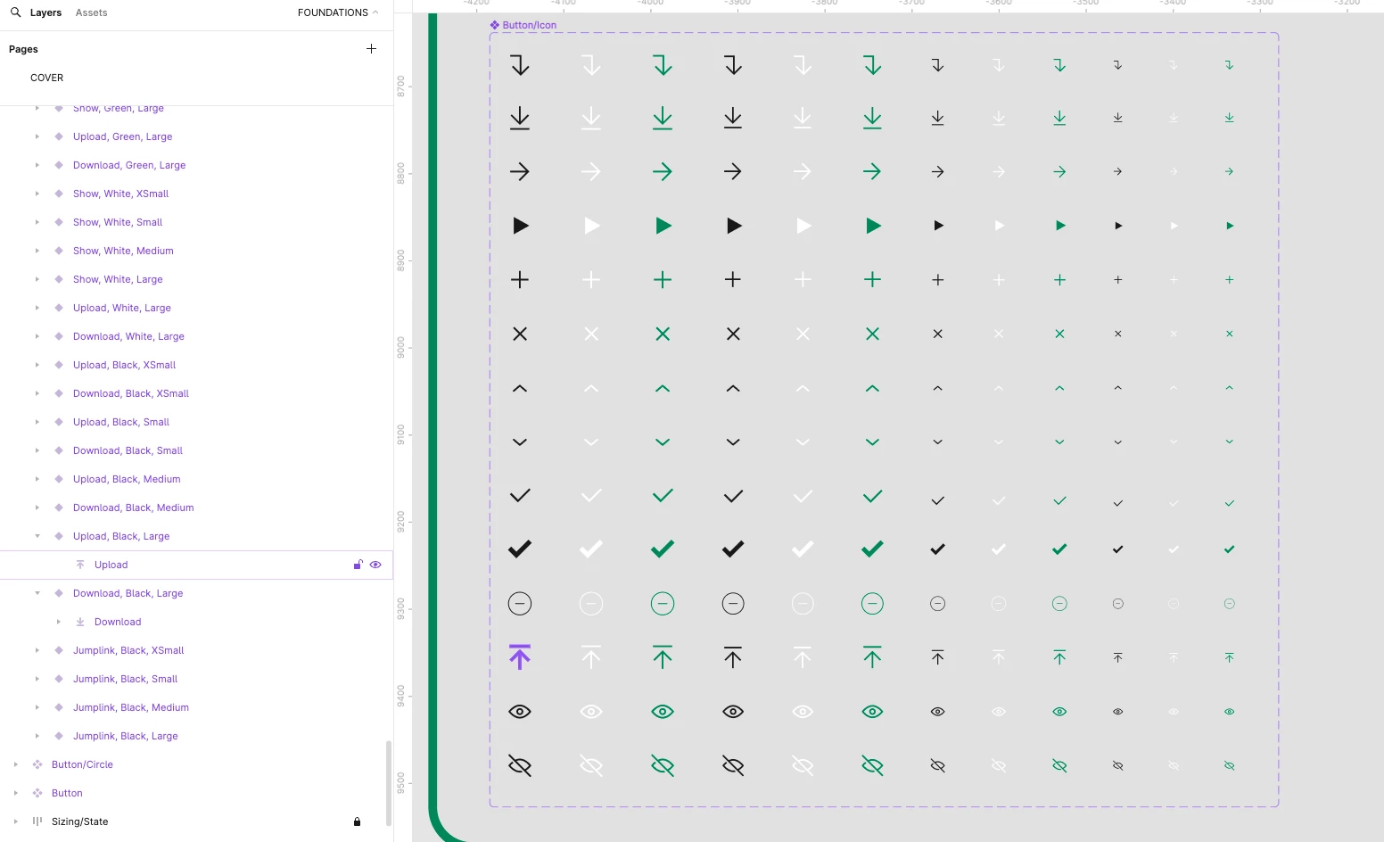Select the Jumplink, Black, Small layer
Viewport: 1384px width, 842px height.
pos(126,679)
